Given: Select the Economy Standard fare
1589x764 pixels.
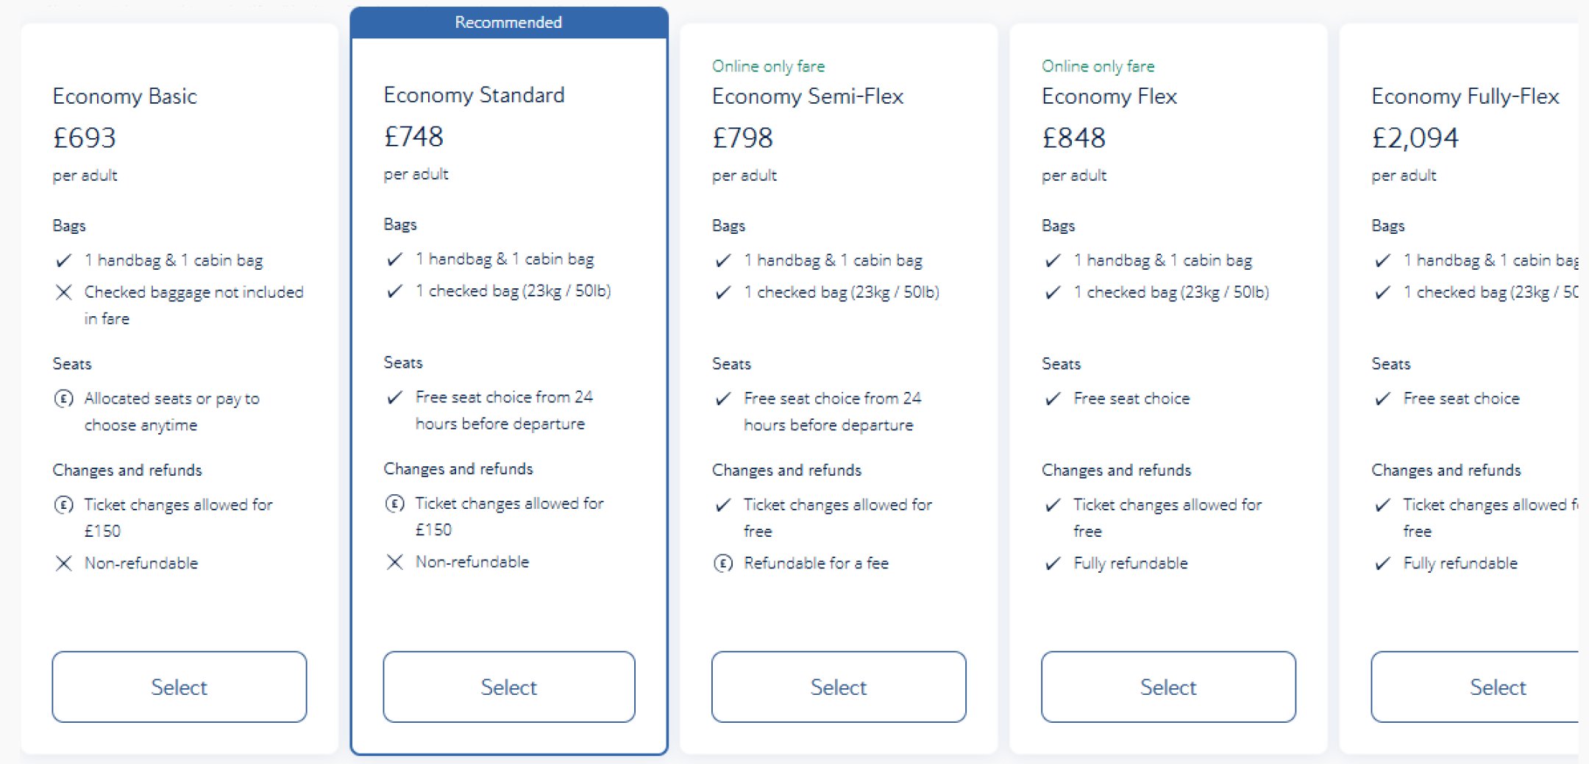Looking at the screenshot, I should point(508,687).
